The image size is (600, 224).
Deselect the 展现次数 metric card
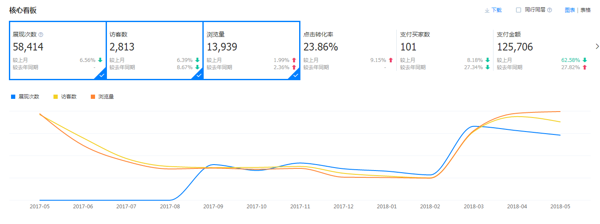click(58, 50)
